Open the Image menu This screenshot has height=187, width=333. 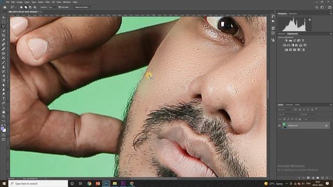point(20,2)
